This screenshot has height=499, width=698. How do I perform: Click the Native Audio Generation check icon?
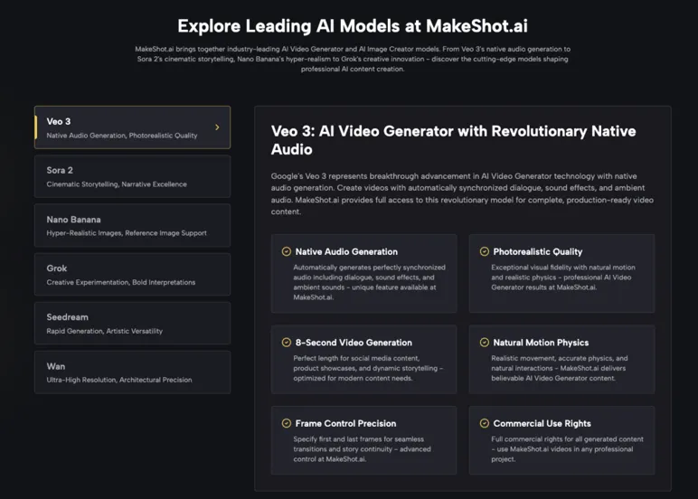(287, 251)
